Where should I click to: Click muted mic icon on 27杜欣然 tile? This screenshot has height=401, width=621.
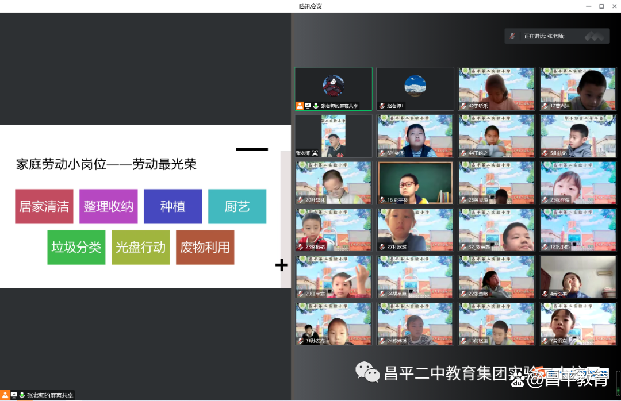click(382, 247)
